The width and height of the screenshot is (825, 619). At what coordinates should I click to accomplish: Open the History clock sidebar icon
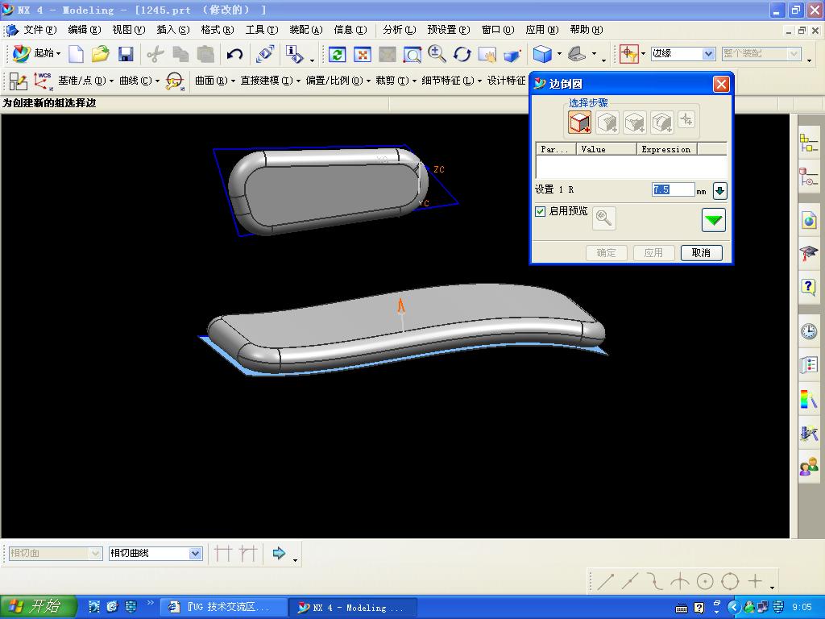click(x=809, y=330)
